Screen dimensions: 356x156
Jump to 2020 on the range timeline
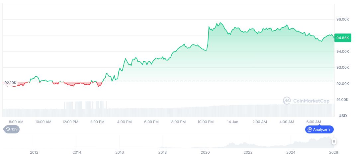(205, 152)
